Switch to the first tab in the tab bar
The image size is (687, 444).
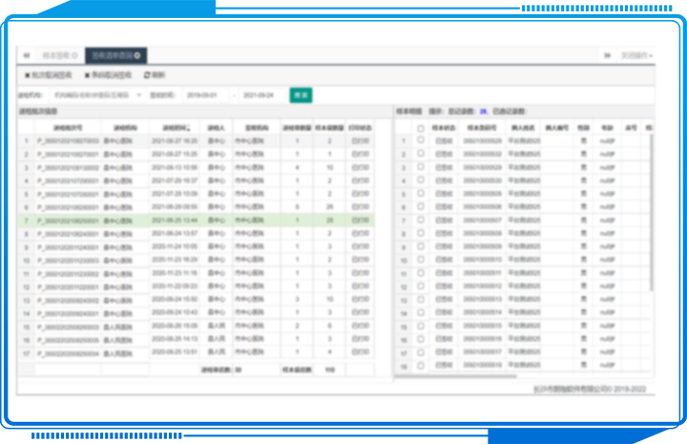pos(57,55)
